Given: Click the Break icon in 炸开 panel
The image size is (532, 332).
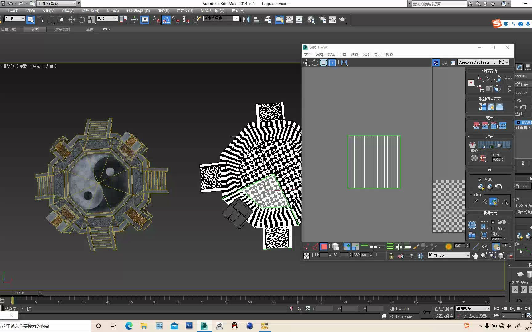Looking at the screenshot, I should click(x=472, y=144).
